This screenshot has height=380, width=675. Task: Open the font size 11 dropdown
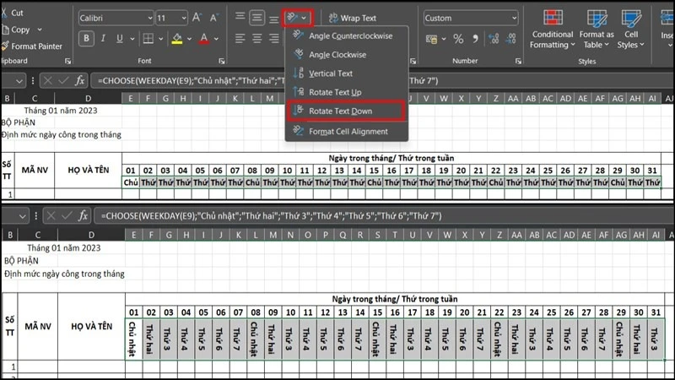[x=184, y=18]
